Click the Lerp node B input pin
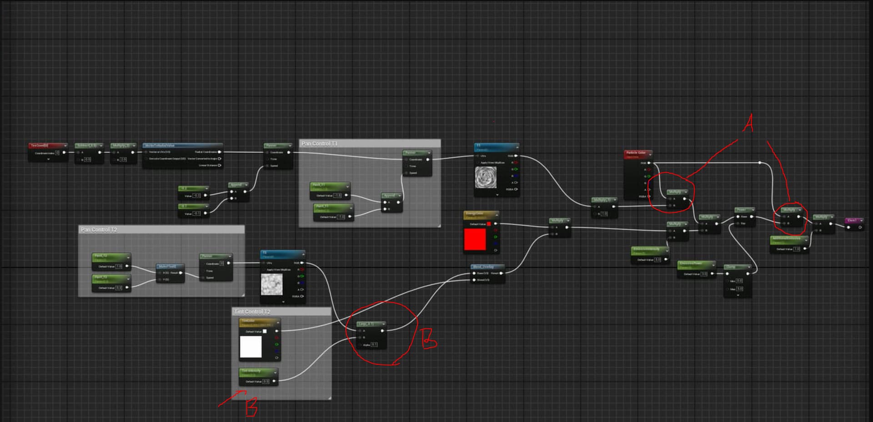This screenshot has width=873, height=422. (360, 337)
